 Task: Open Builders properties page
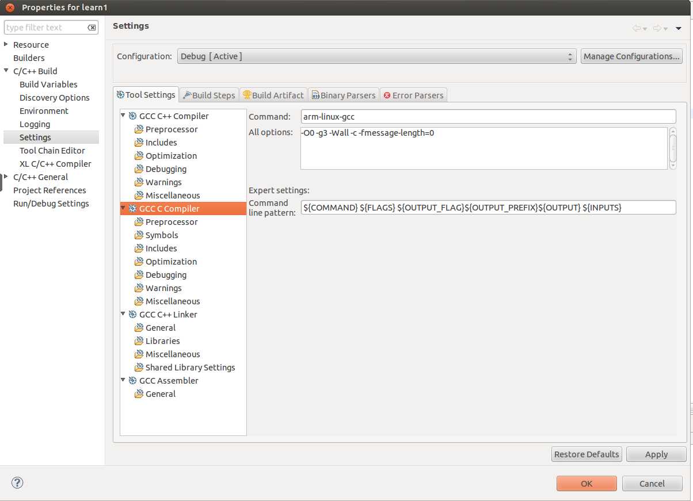29,58
